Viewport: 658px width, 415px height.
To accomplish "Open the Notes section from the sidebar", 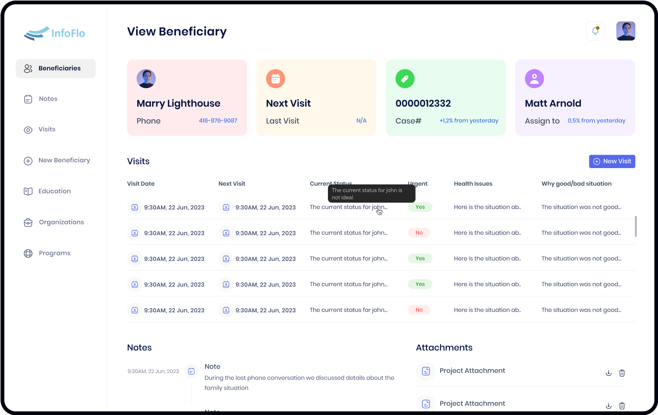I will coord(48,99).
